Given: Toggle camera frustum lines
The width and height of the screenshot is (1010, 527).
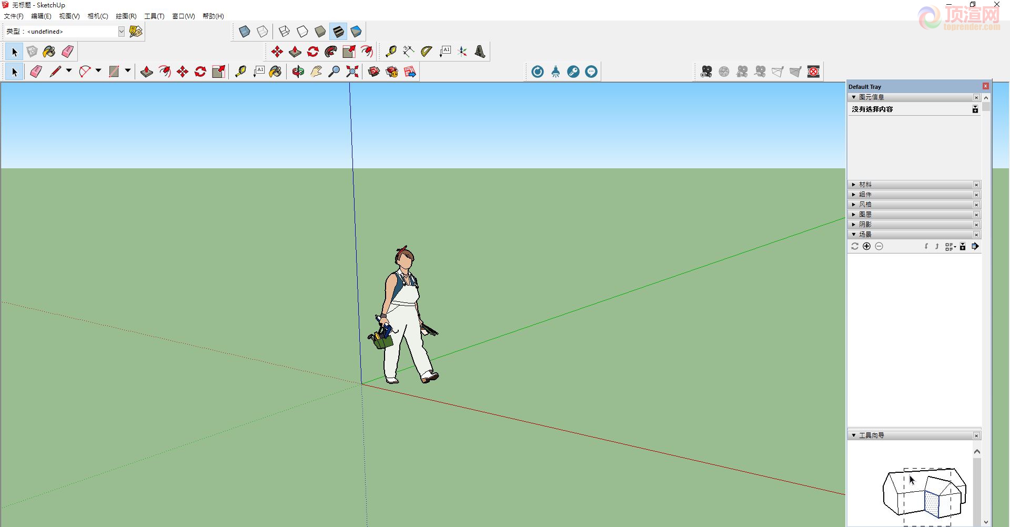Looking at the screenshot, I should [x=778, y=72].
